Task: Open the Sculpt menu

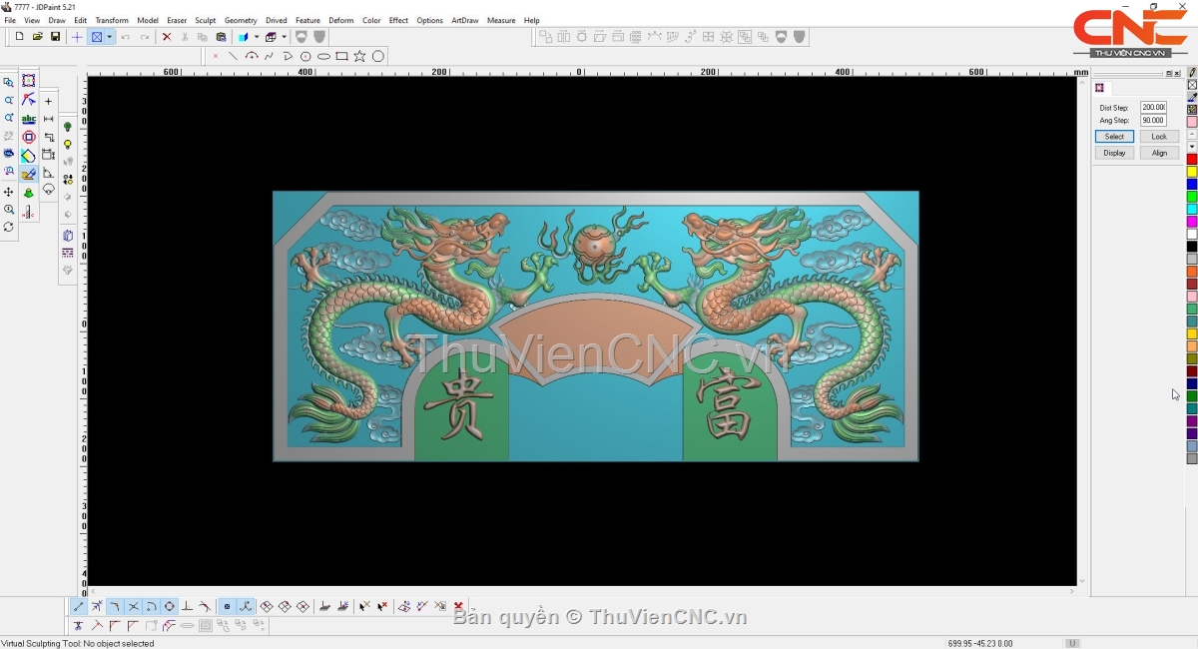Action: point(205,20)
